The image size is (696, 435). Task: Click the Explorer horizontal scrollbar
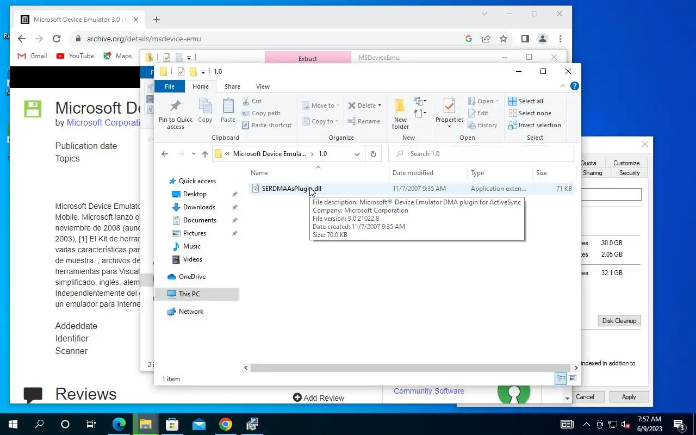tap(411, 368)
